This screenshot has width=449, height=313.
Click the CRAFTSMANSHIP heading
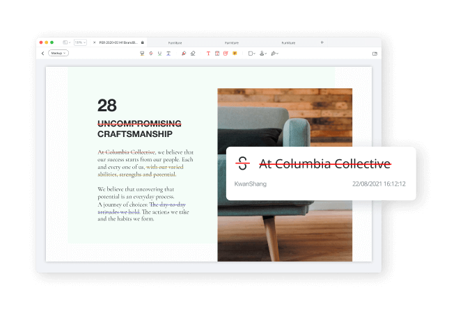tap(135, 134)
